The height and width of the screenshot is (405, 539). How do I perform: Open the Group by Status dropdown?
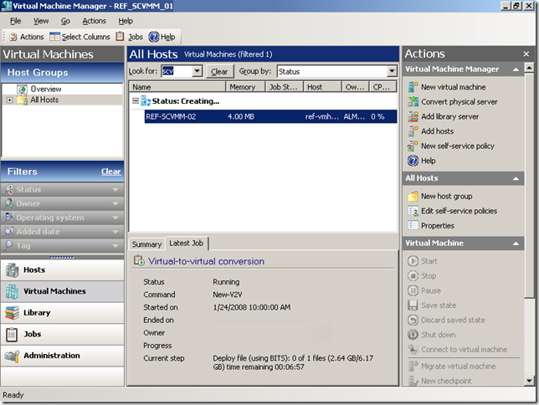[392, 71]
